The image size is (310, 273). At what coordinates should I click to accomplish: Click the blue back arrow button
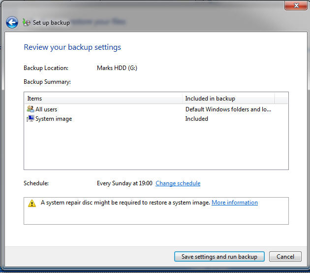coord(12,23)
